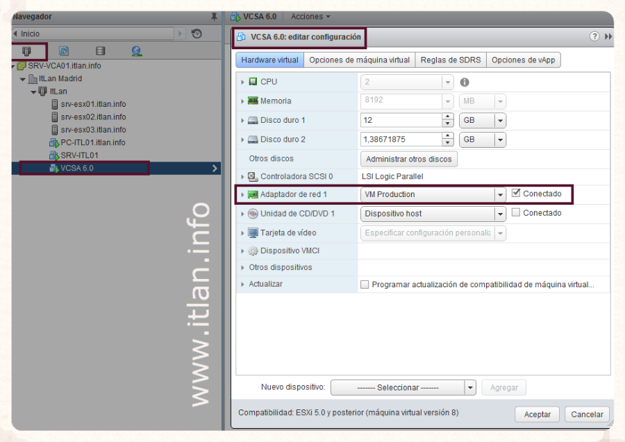625x442 pixels.
Task: Open the Hosts and Clusters navigator icon
Action: (x=27, y=51)
